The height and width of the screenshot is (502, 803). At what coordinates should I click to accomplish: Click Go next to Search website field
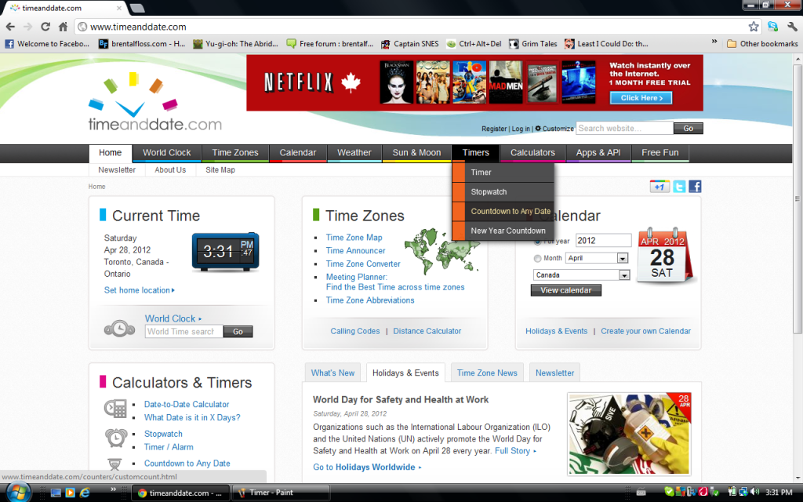pos(689,129)
